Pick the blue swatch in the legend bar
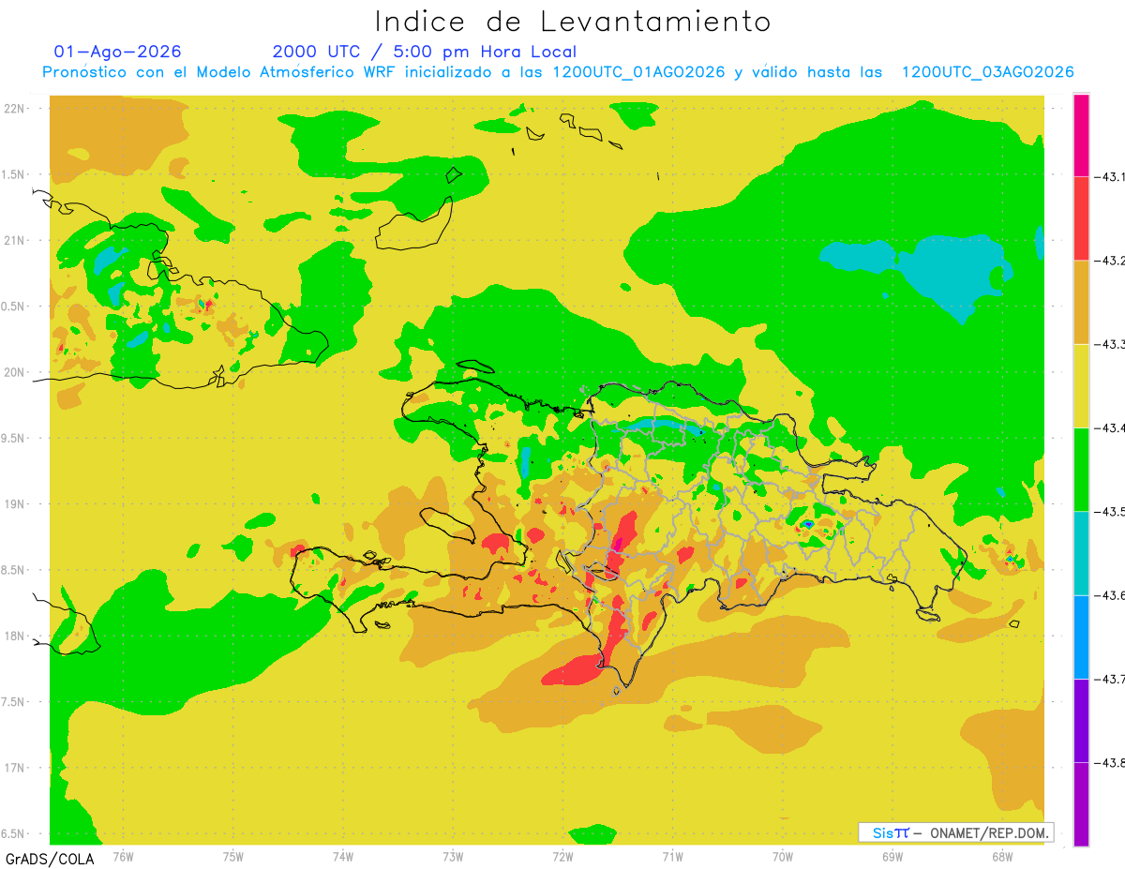 click(1081, 637)
